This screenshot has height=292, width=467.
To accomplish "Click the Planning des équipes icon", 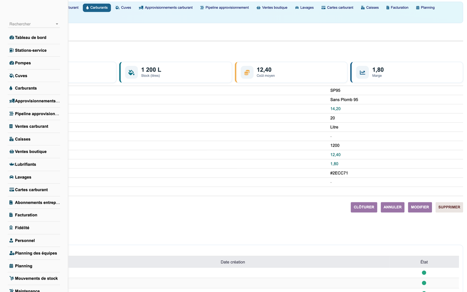I will (12, 253).
